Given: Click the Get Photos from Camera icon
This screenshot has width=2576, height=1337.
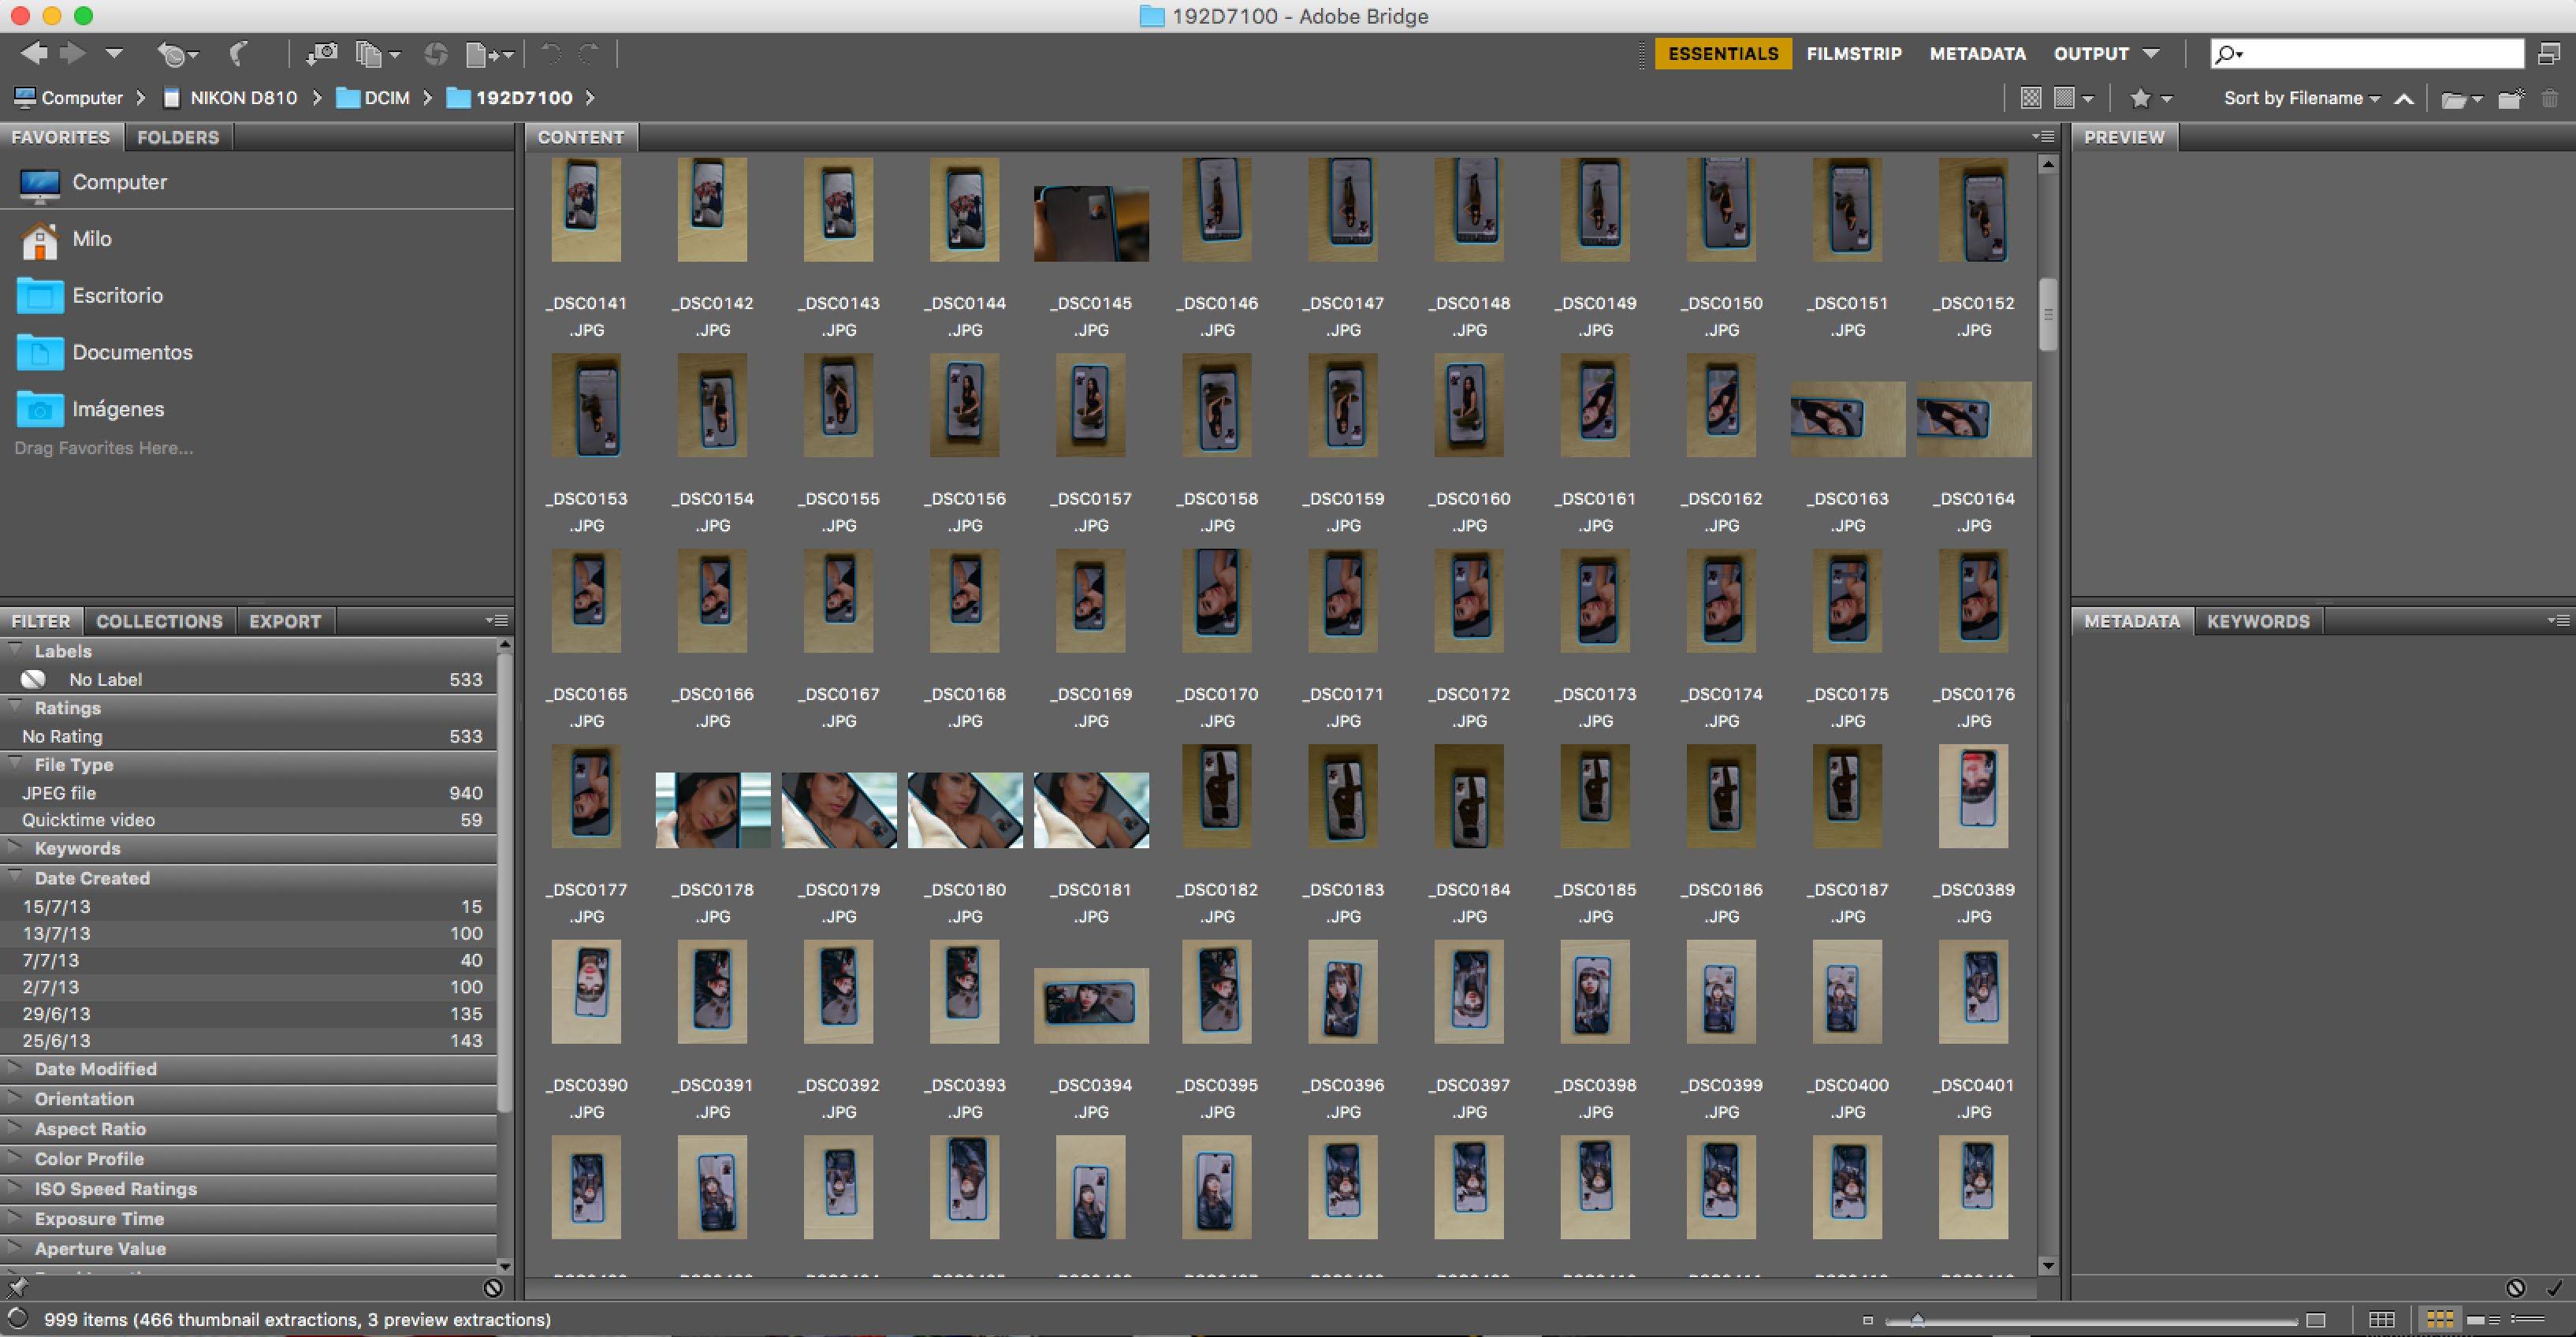Looking at the screenshot, I should click(322, 54).
